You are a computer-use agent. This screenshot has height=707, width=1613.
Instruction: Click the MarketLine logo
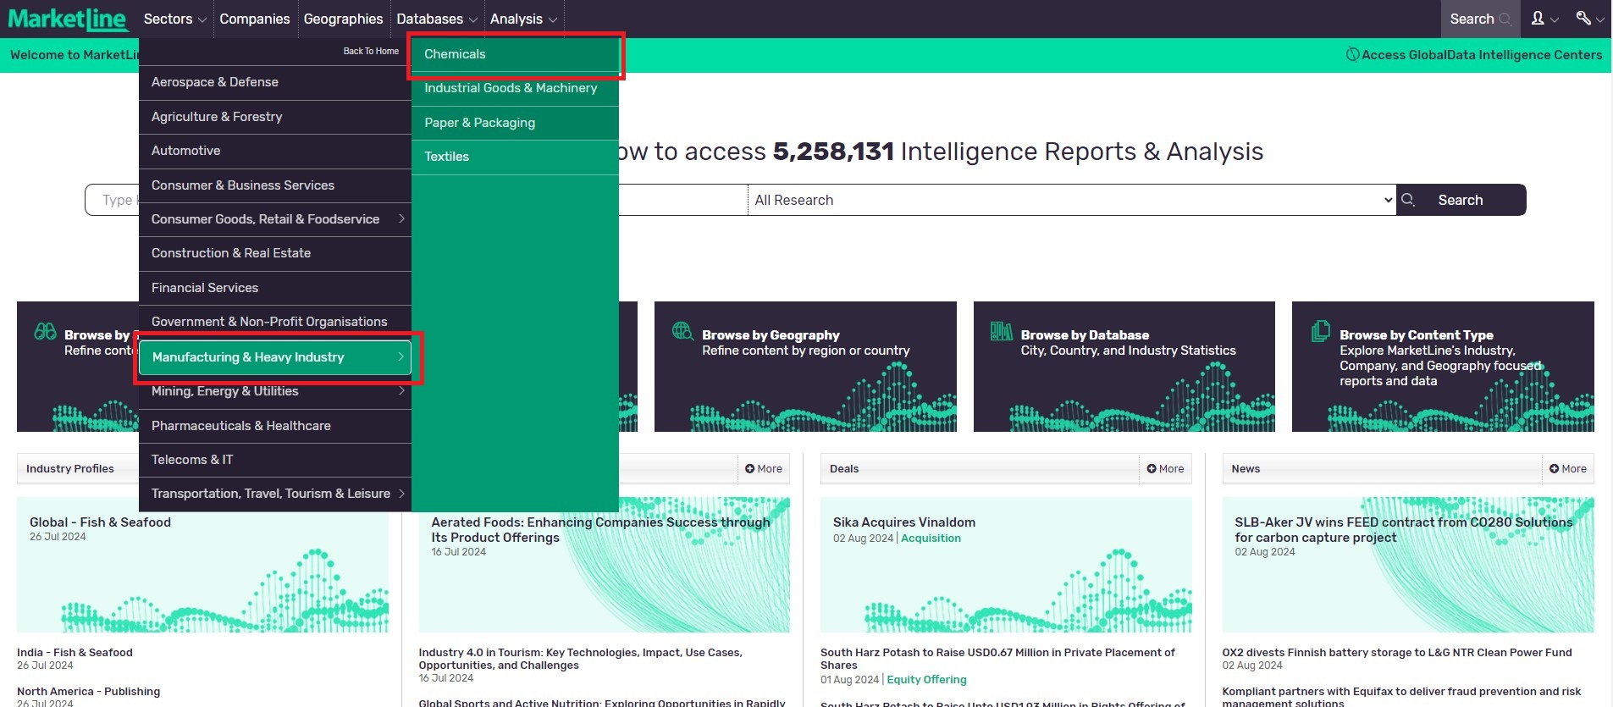(x=68, y=19)
